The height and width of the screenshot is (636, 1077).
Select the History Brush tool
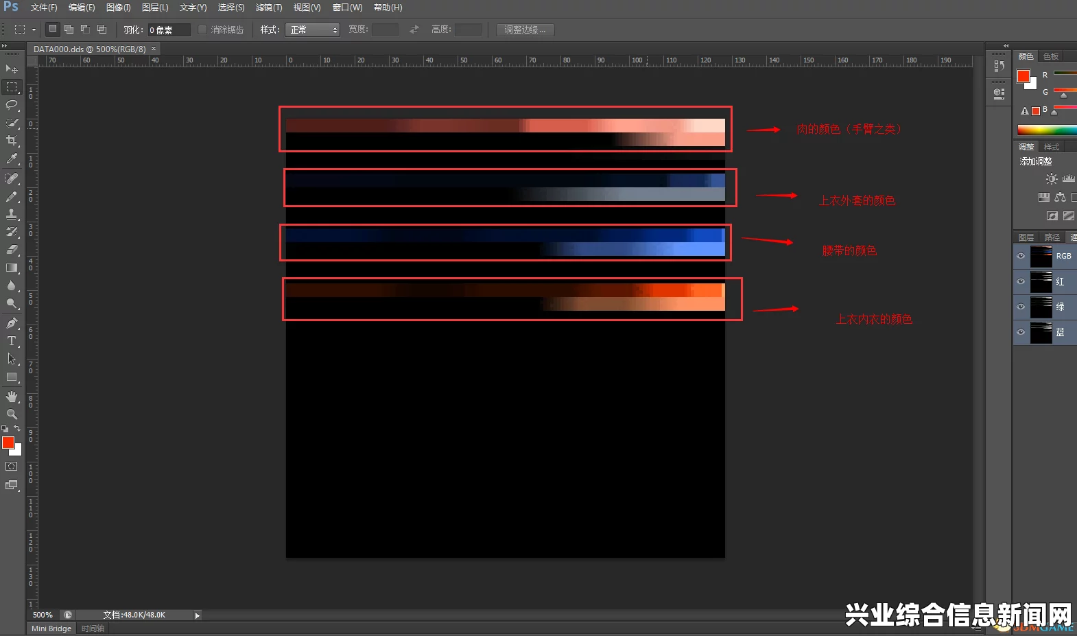(12, 232)
